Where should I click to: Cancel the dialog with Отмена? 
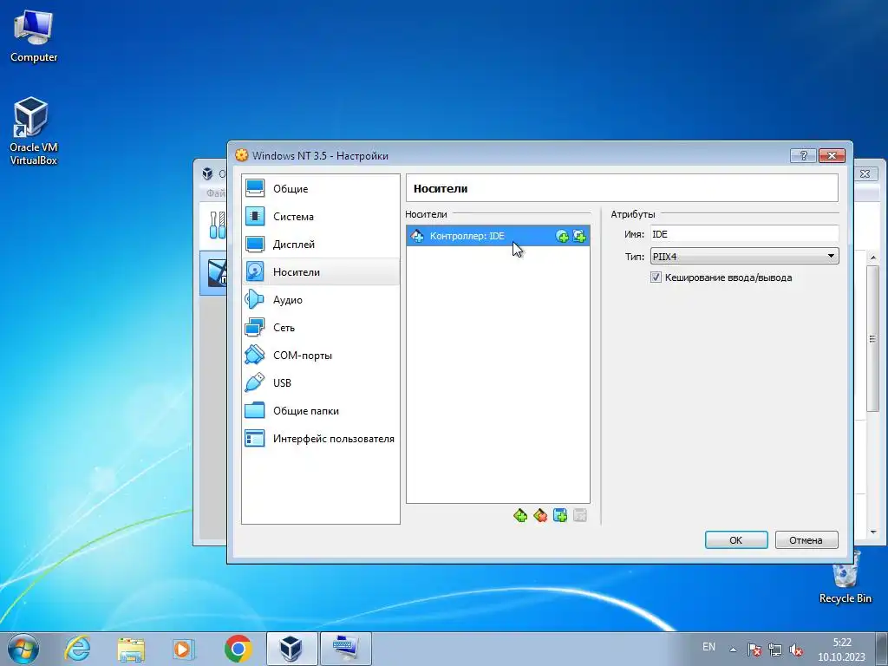coord(806,539)
